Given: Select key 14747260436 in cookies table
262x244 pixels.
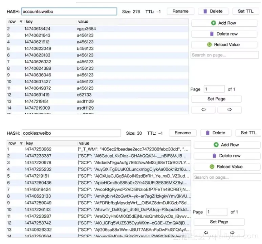Looking at the screenshot, I should tap(38, 183).
